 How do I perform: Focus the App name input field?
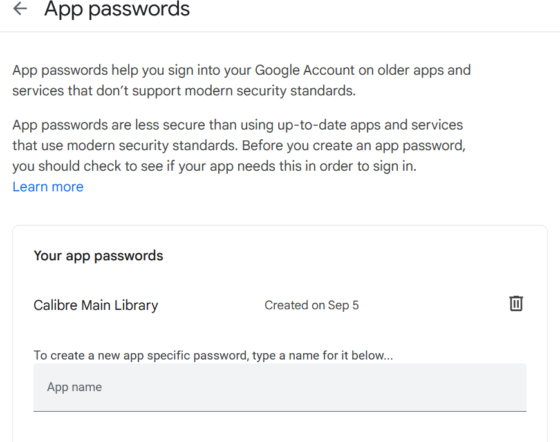pos(279,387)
